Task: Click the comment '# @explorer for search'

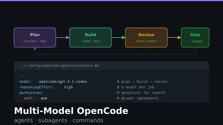Action: pyautogui.click(x=141, y=93)
